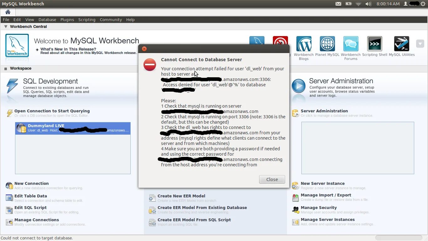Screen dimensions: 428x241
Task: Click the Edit Table Data icon
Action: point(9,198)
